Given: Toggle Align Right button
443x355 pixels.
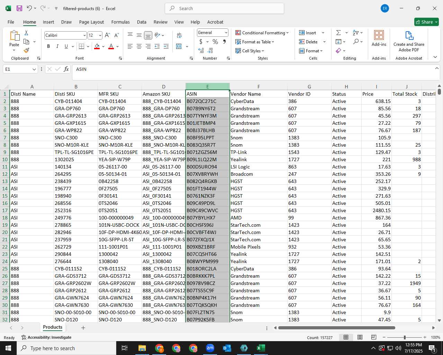Looking at the screenshot, I should pyautogui.click(x=148, y=46).
